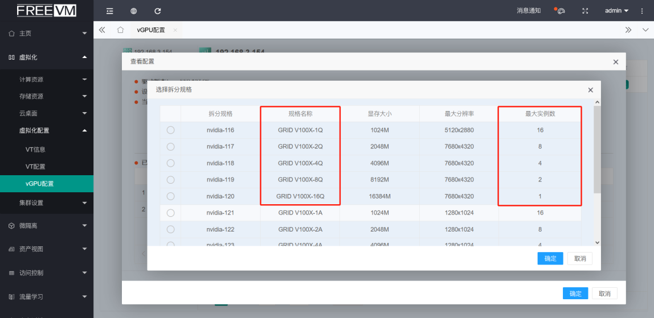The height and width of the screenshot is (318, 654).
Task: Click the table's vertical scrollbar thumb
Action: [597, 150]
